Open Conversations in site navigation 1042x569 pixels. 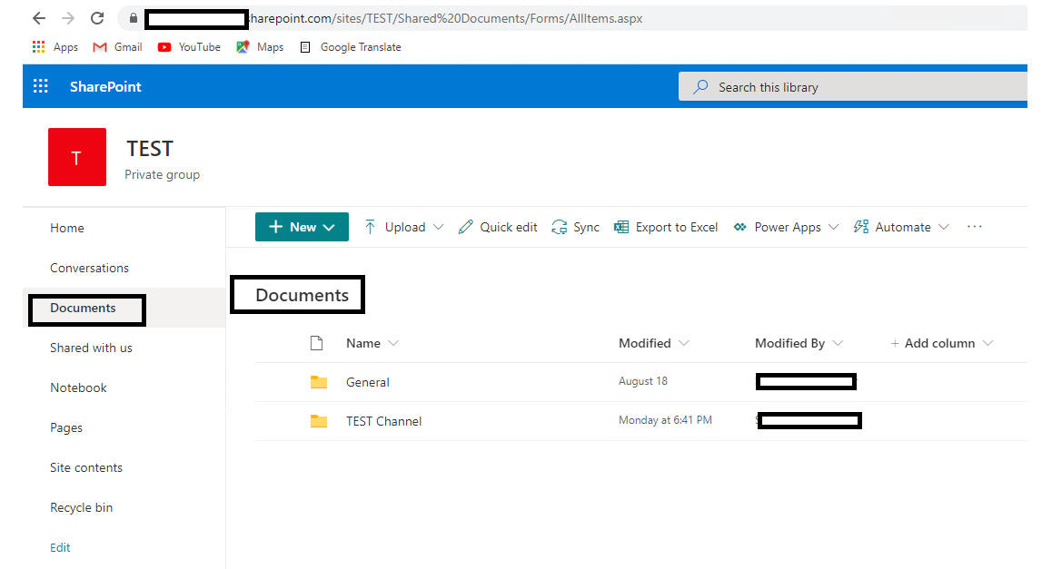point(90,268)
